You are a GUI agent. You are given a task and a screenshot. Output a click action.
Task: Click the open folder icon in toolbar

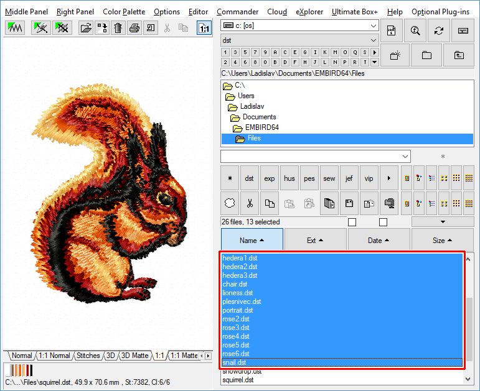coord(87,28)
